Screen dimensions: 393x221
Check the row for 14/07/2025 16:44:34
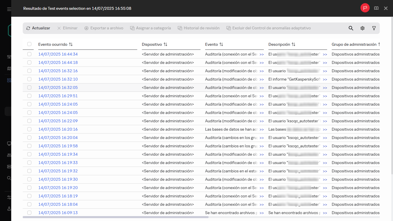click(x=29, y=54)
